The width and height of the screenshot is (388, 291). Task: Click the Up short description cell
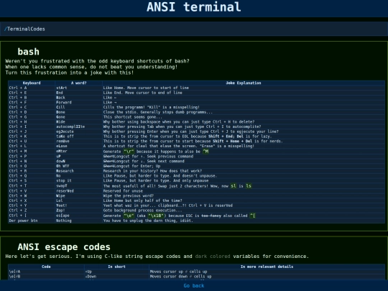pyautogui.click(x=116, y=272)
